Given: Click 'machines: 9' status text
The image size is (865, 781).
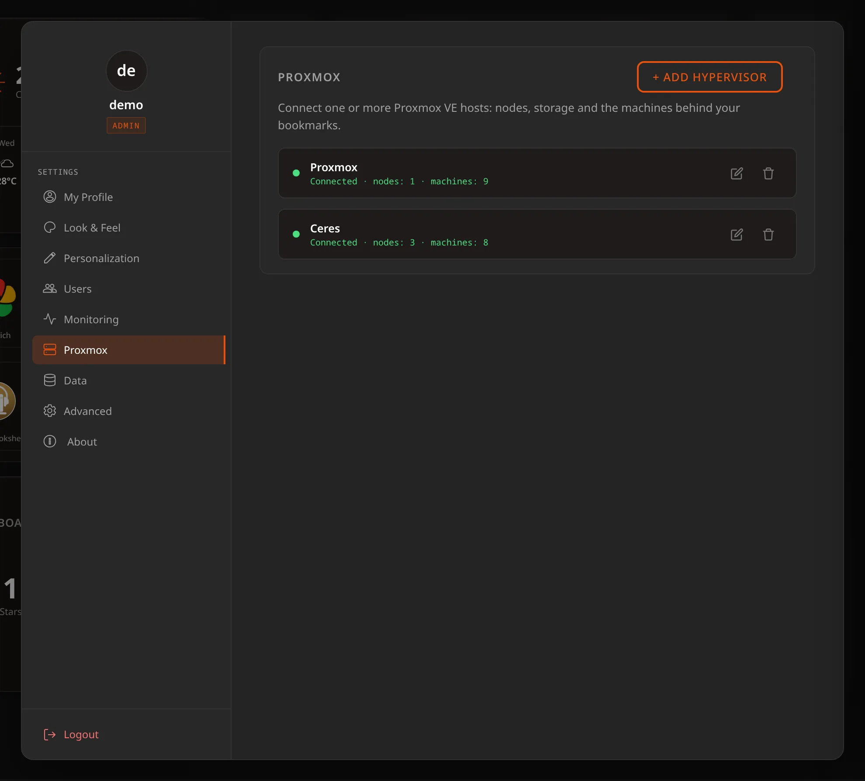Looking at the screenshot, I should (x=459, y=181).
